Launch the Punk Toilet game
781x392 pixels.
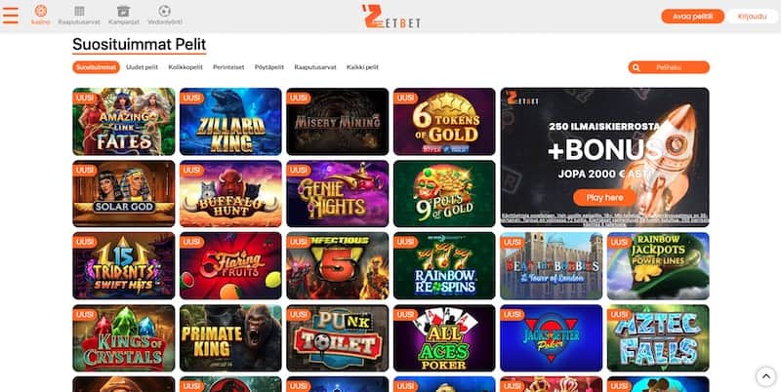point(337,337)
